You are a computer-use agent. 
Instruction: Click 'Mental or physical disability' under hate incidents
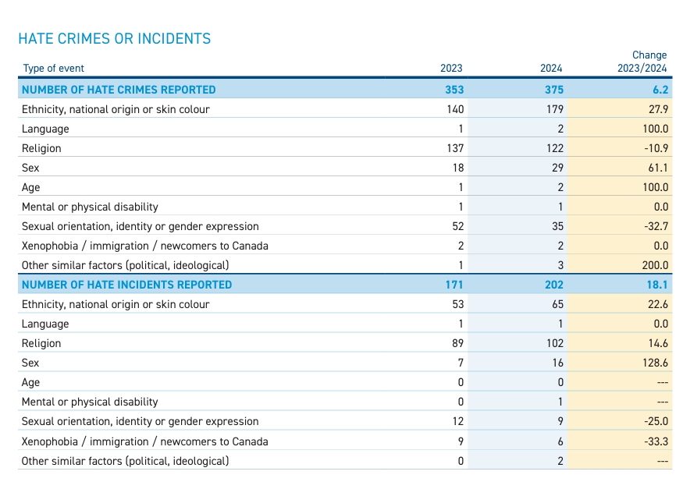[x=90, y=402]
